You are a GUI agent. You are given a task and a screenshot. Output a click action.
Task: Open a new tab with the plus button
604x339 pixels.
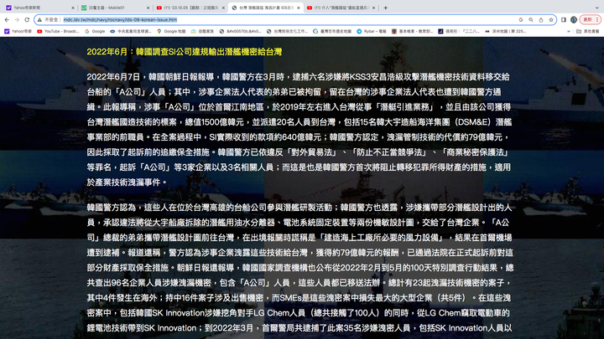(x=386, y=8)
